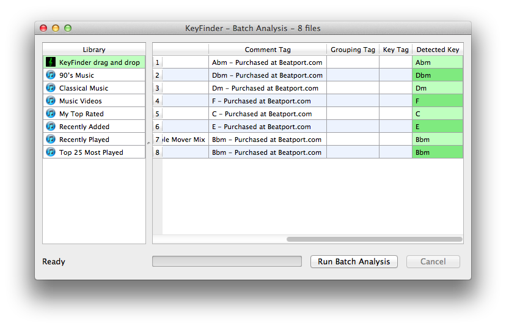Viewport: 506px width, 328px height.
Task: Click the Classical Music playlist icon
Action: pos(51,88)
